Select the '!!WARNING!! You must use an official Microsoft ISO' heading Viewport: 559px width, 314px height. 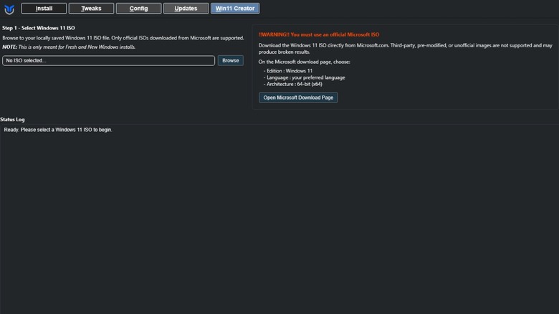pyautogui.click(x=319, y=34)
